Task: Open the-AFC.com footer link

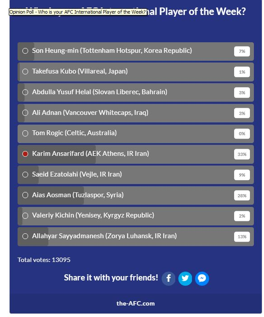Action: click(135, 303)
